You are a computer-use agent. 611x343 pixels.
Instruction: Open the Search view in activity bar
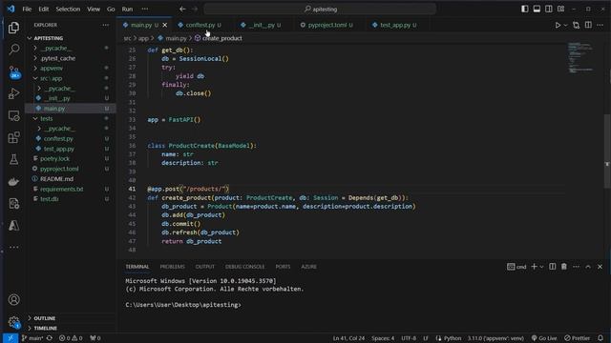(x=14, y=49)
